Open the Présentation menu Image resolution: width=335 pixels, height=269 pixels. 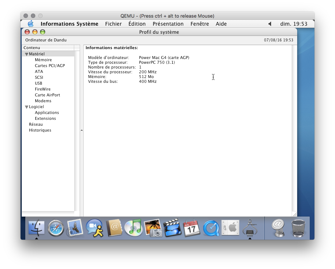[x=168, y=24]
